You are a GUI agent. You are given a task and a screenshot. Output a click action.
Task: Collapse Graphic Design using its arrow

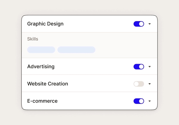click(x=150, y=24)
